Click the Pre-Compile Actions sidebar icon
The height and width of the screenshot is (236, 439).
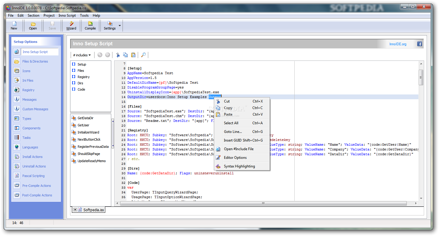[x=17, y=185]
